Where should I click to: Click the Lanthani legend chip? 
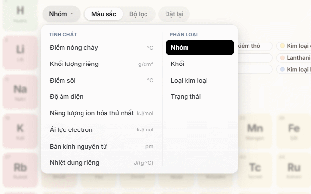pos(294,58)
